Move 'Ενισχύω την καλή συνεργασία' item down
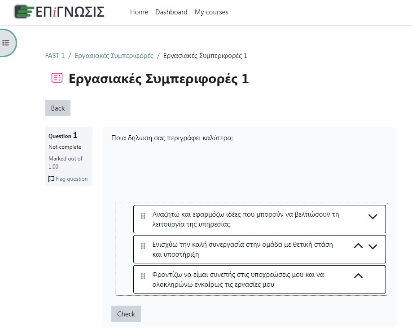 tap(373, 247)
